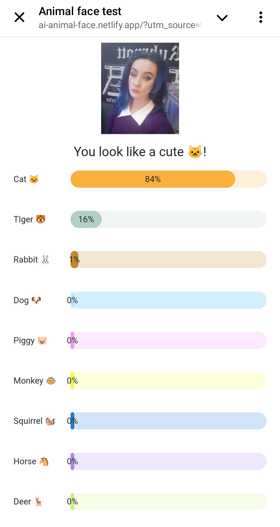Open the three-dot overflow menu
The image size is (280, 527).
coord(261,17)
